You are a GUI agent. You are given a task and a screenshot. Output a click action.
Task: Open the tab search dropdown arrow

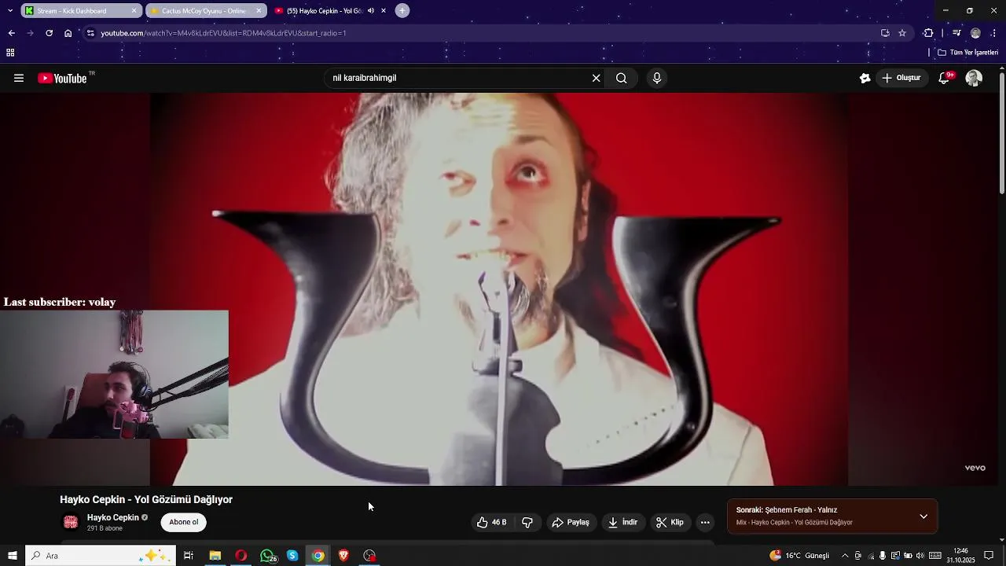coord(10,11)
